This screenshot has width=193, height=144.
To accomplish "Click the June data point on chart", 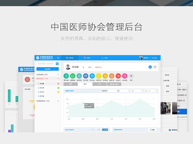I will 112,102.
